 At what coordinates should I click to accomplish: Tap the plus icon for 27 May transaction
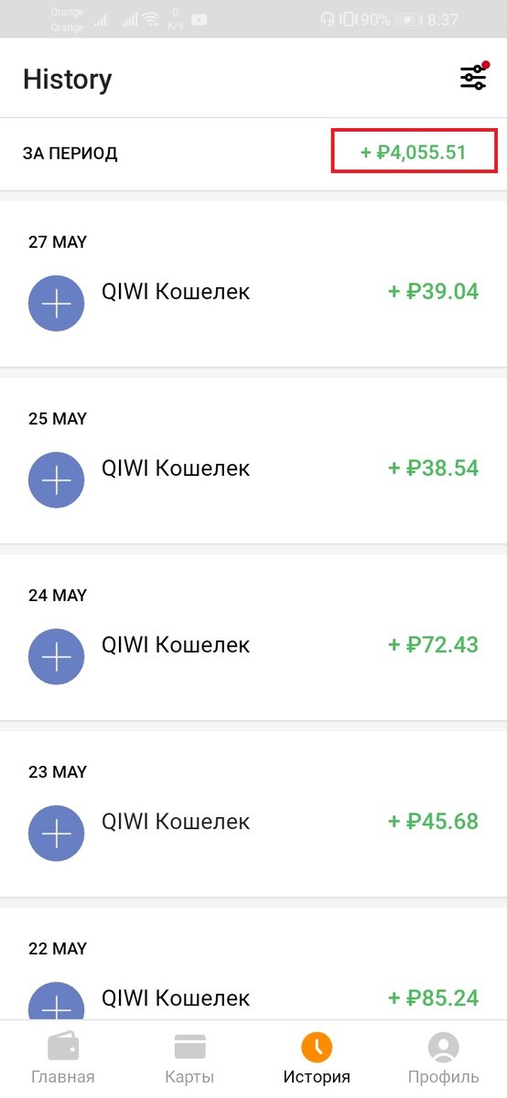click(57, 303)
